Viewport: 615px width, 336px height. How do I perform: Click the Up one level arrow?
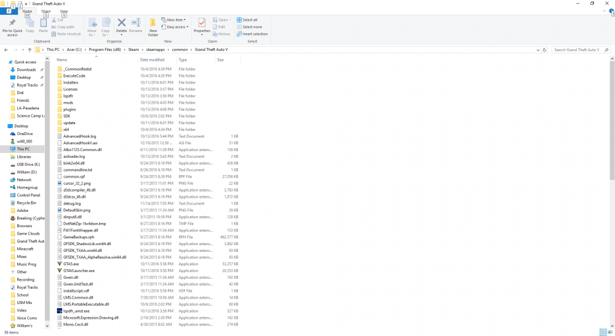pyautogui.click(x=30, y=50)
